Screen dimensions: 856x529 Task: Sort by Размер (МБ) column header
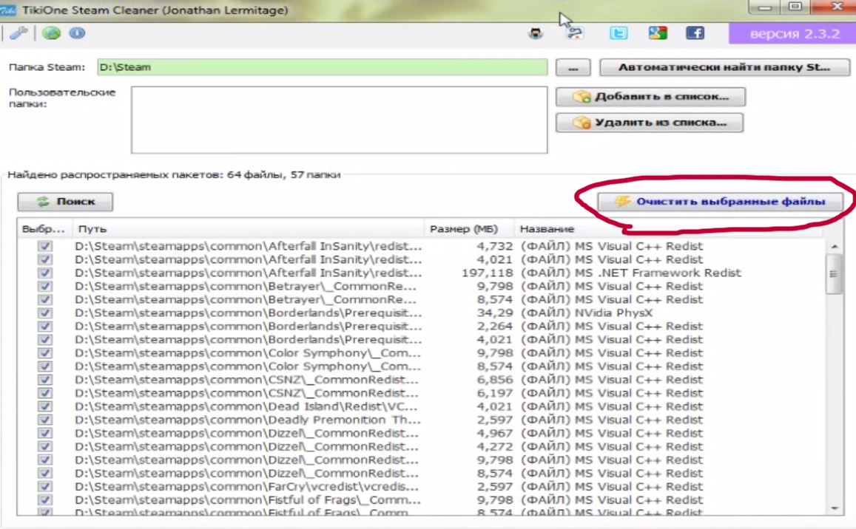[469, 229]
